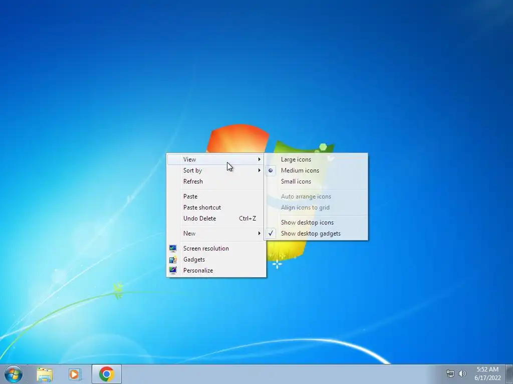
Task: Launch Windows Media Player from taskbar
Action: point(75,374)
